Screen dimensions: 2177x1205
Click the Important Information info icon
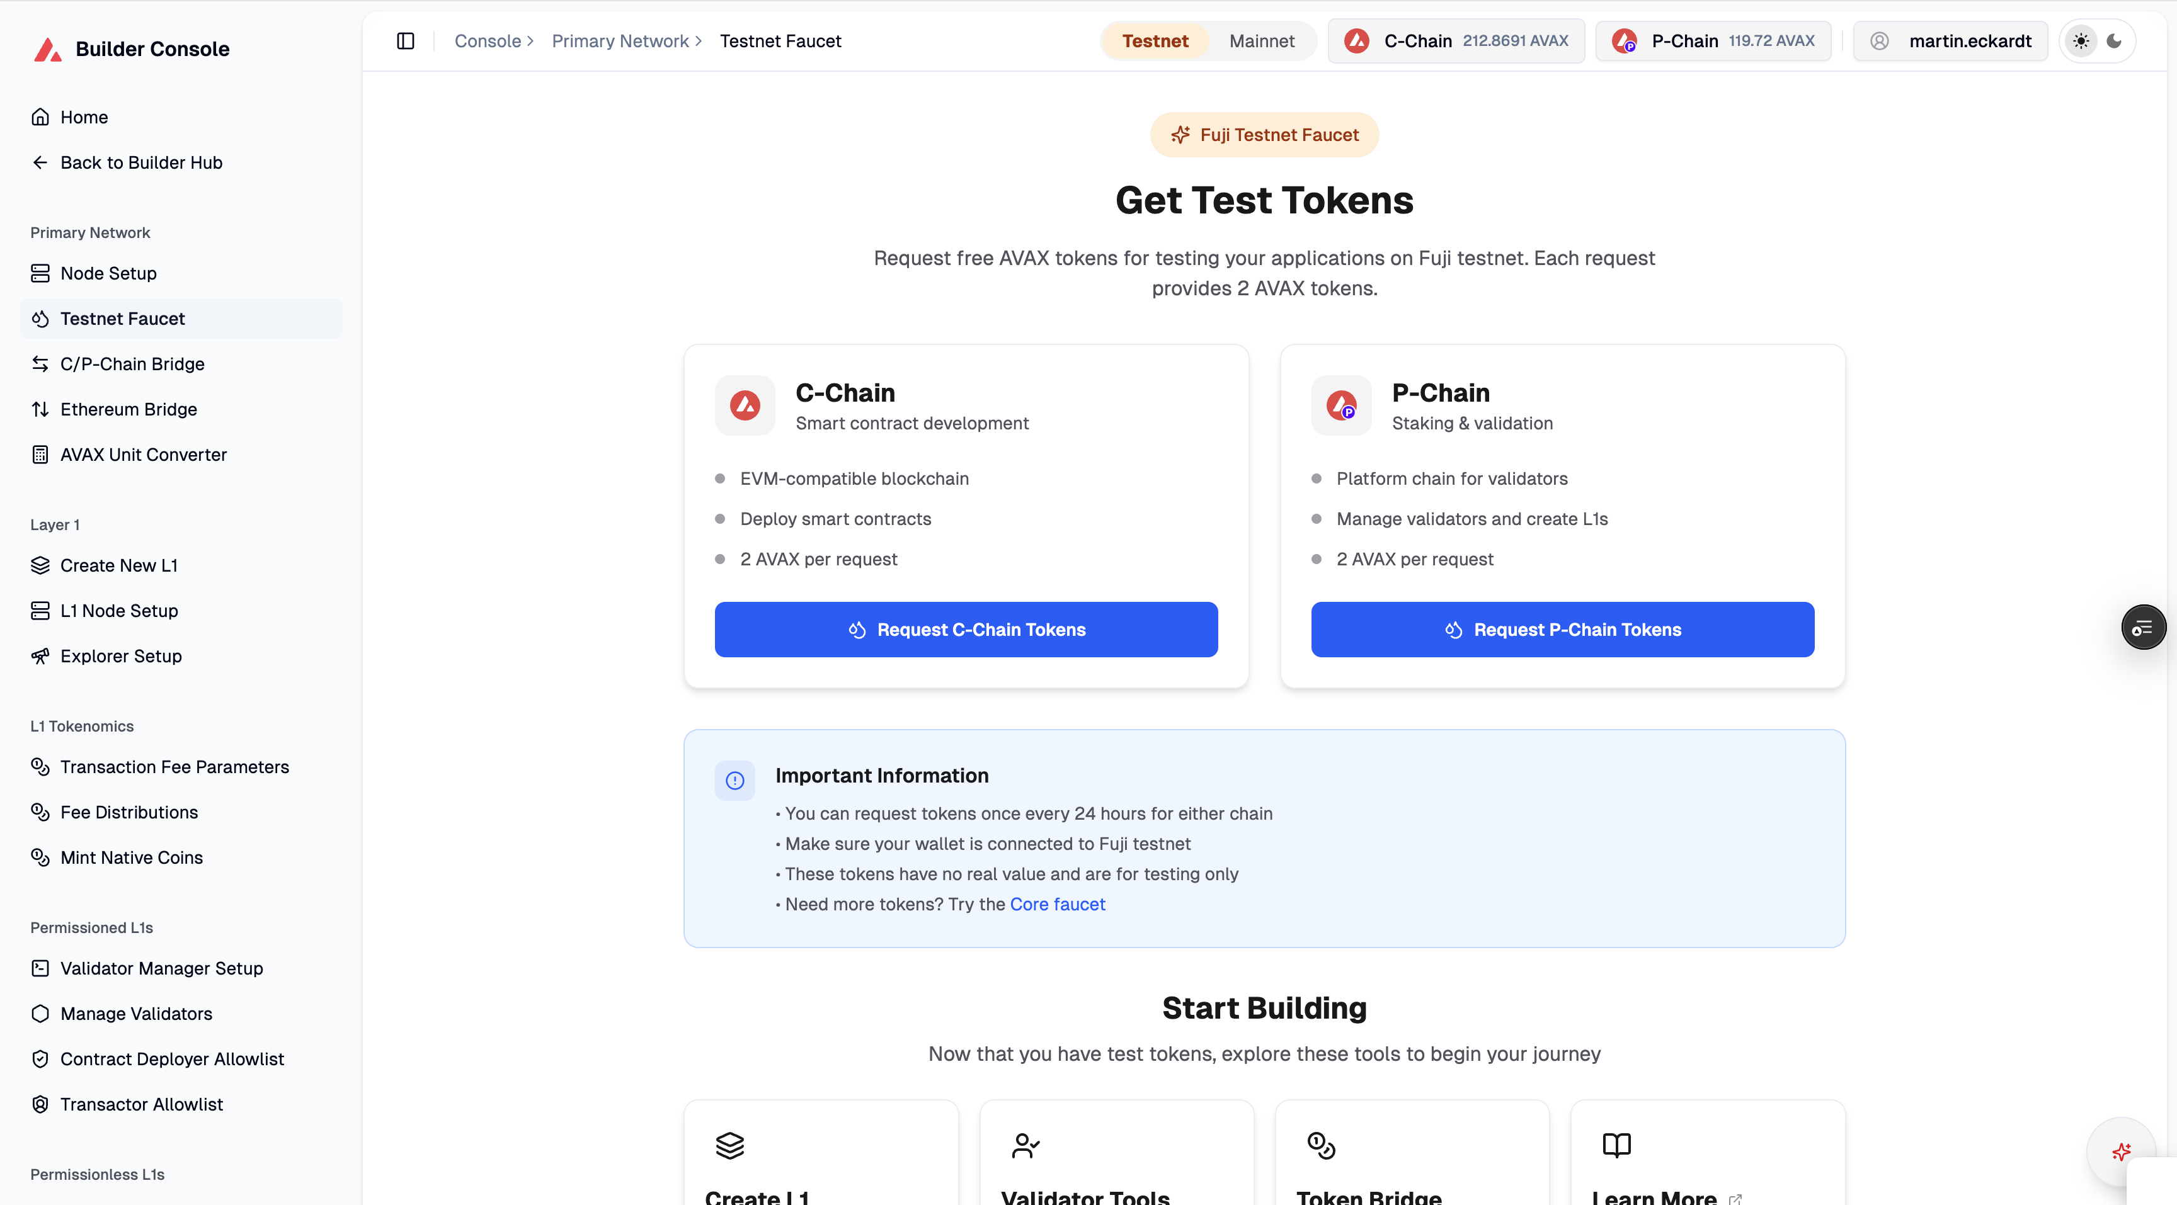(734, 780)
